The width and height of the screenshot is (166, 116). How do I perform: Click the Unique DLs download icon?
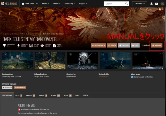(x=18, y=45)
